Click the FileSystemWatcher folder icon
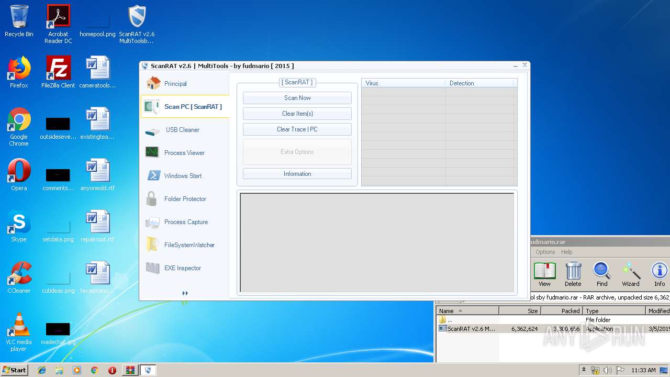The height and width of the screenshot is (377, 670). pyautogui.click(x=152, y=245)
